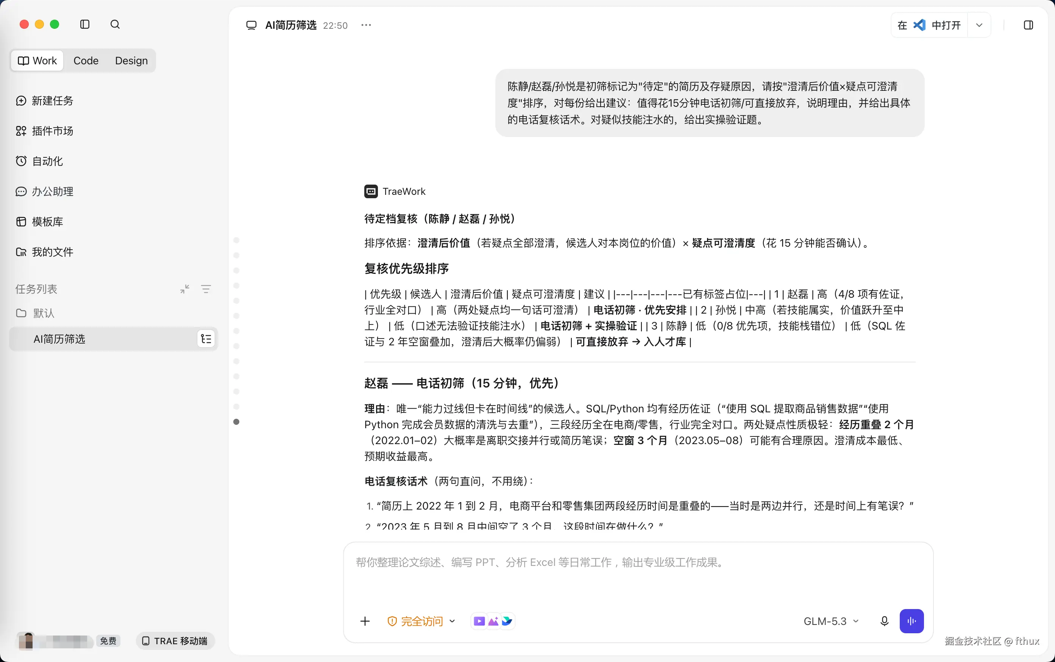Click the 免费 plan badge
1055x662 pixels.
(108, 641)
